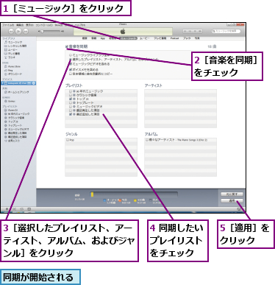
Task: Switch to the ブック tab
Action: (x=187, y=38)
